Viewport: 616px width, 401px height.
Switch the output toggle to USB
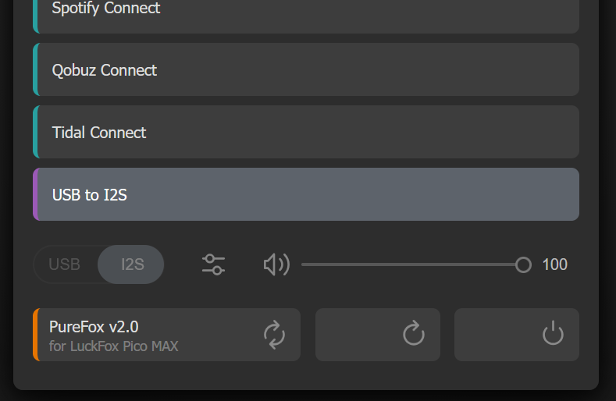(x=65, y=264)
